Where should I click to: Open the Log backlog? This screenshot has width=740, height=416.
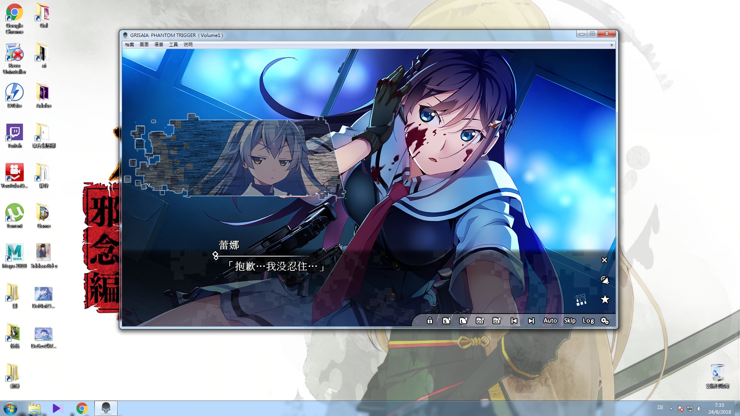(588, 320)
